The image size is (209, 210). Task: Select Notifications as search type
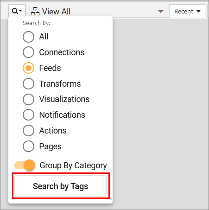[28, 115]
